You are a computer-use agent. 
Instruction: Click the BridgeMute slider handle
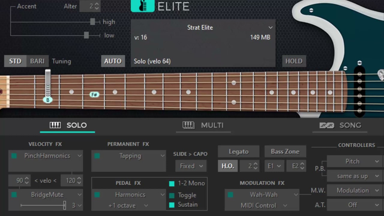point(64,205)
